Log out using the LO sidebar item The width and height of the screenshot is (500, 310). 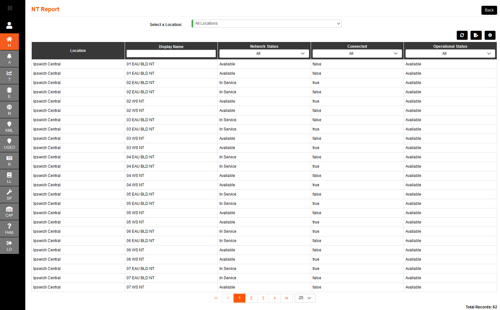9,246
